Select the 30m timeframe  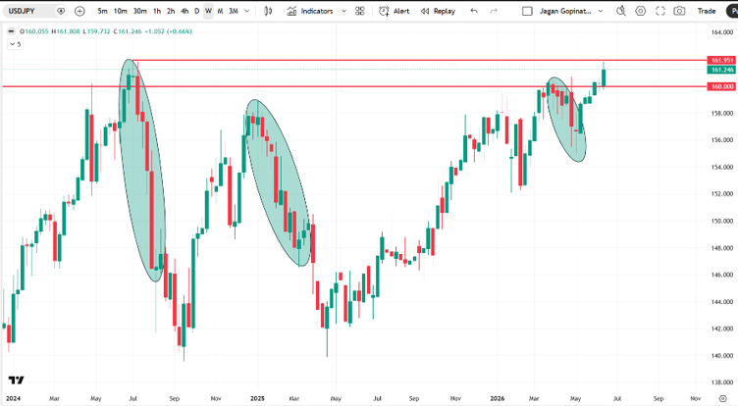139,11
